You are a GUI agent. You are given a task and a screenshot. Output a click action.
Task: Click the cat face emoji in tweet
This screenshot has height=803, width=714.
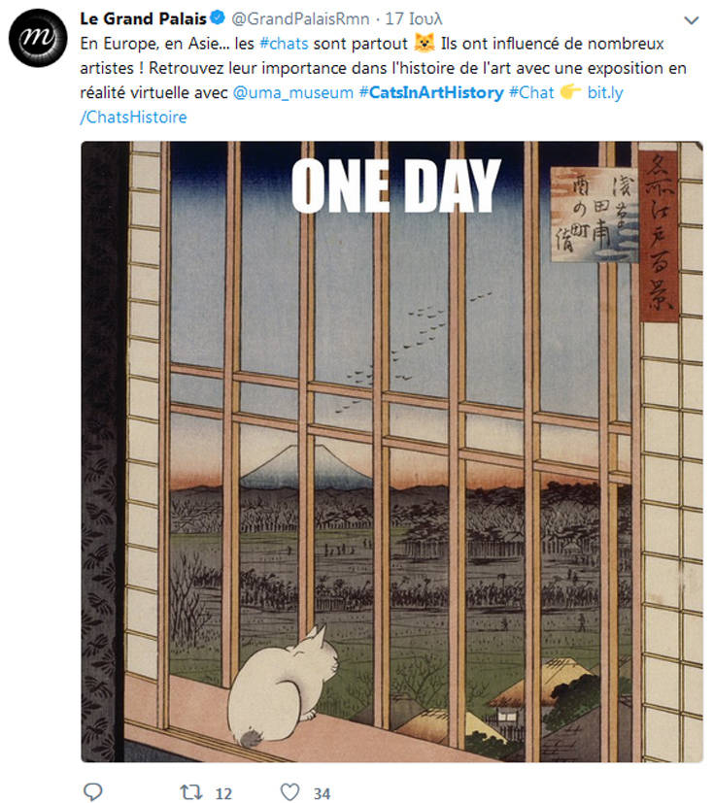click(425, 43)
